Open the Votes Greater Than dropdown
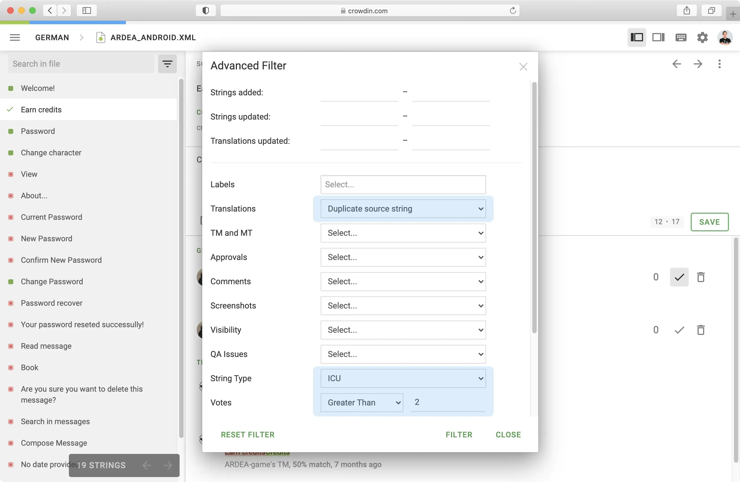This screenshot has height=482, width=740. (362, 403)
